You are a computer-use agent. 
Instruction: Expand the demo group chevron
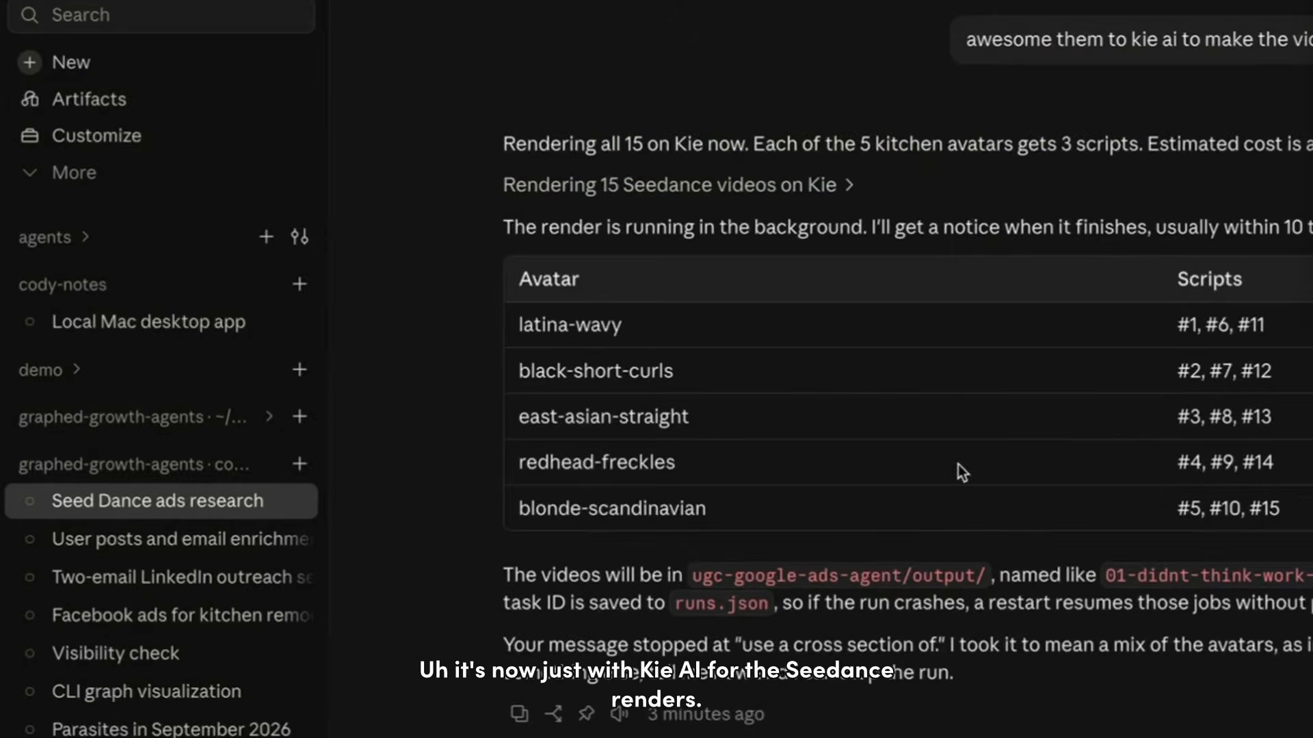pos(77,369)
